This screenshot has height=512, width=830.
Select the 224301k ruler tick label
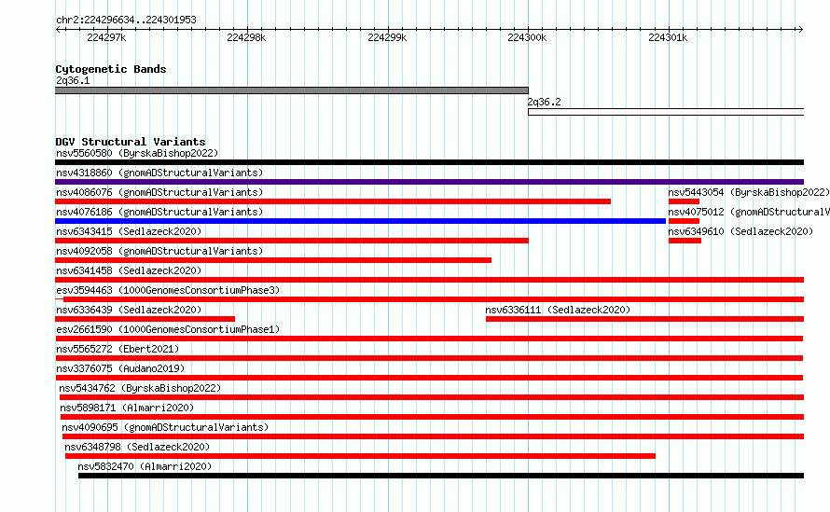(668, 37)
